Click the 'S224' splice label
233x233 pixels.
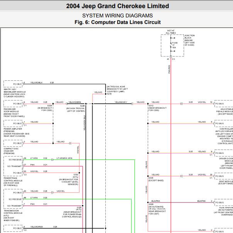click(50, 105)
